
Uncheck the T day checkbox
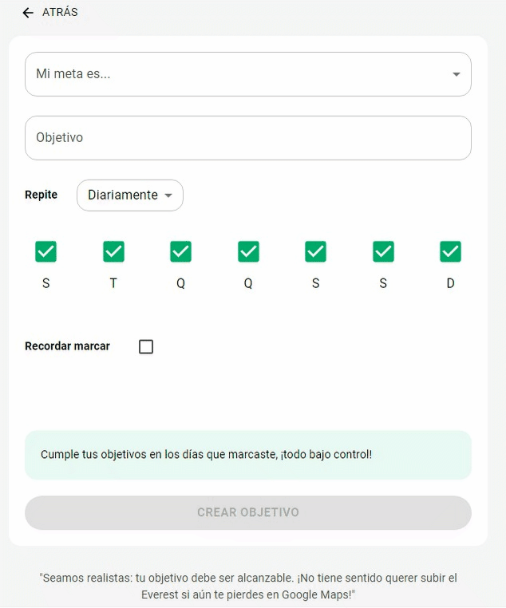tap(113, 251)
